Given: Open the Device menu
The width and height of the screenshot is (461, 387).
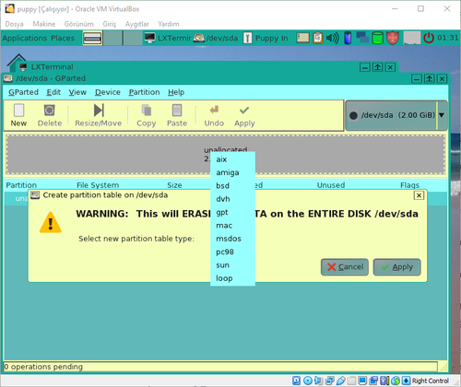Looking at the screenshot, I should click(108, 92).
